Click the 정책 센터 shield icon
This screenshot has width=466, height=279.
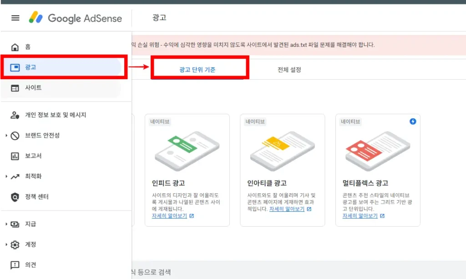[15, 197]
